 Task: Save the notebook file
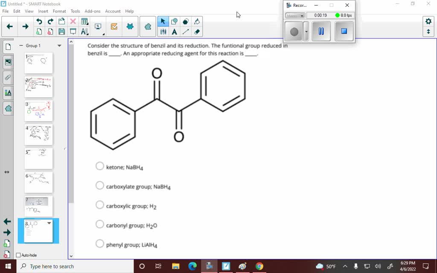tap(61, 31)
